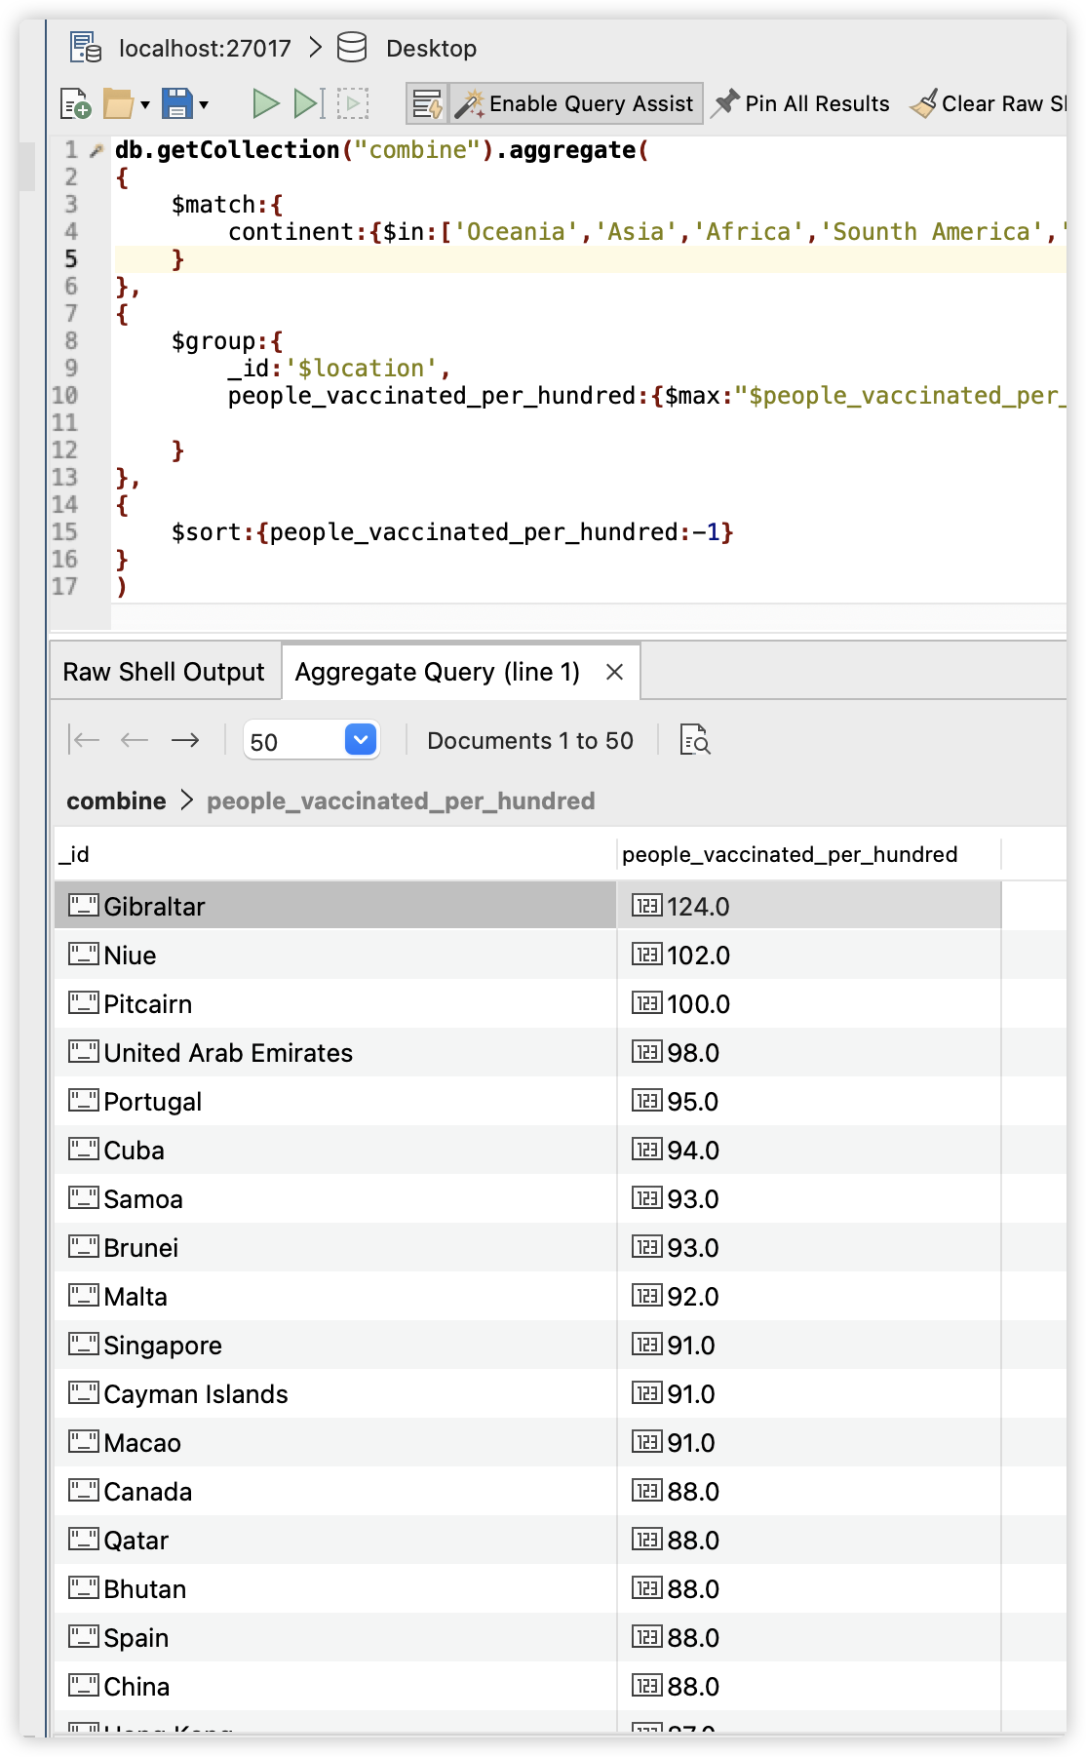Screen dimensions: 1086x1757
Task: Go to the next page of results
Action: pos(185,741)
